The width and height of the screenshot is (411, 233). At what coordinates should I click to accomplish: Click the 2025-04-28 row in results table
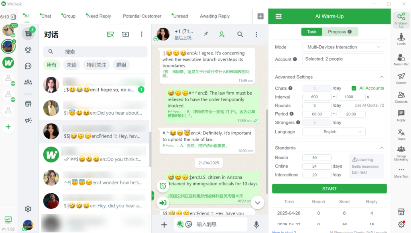click(x=329, y=213)
